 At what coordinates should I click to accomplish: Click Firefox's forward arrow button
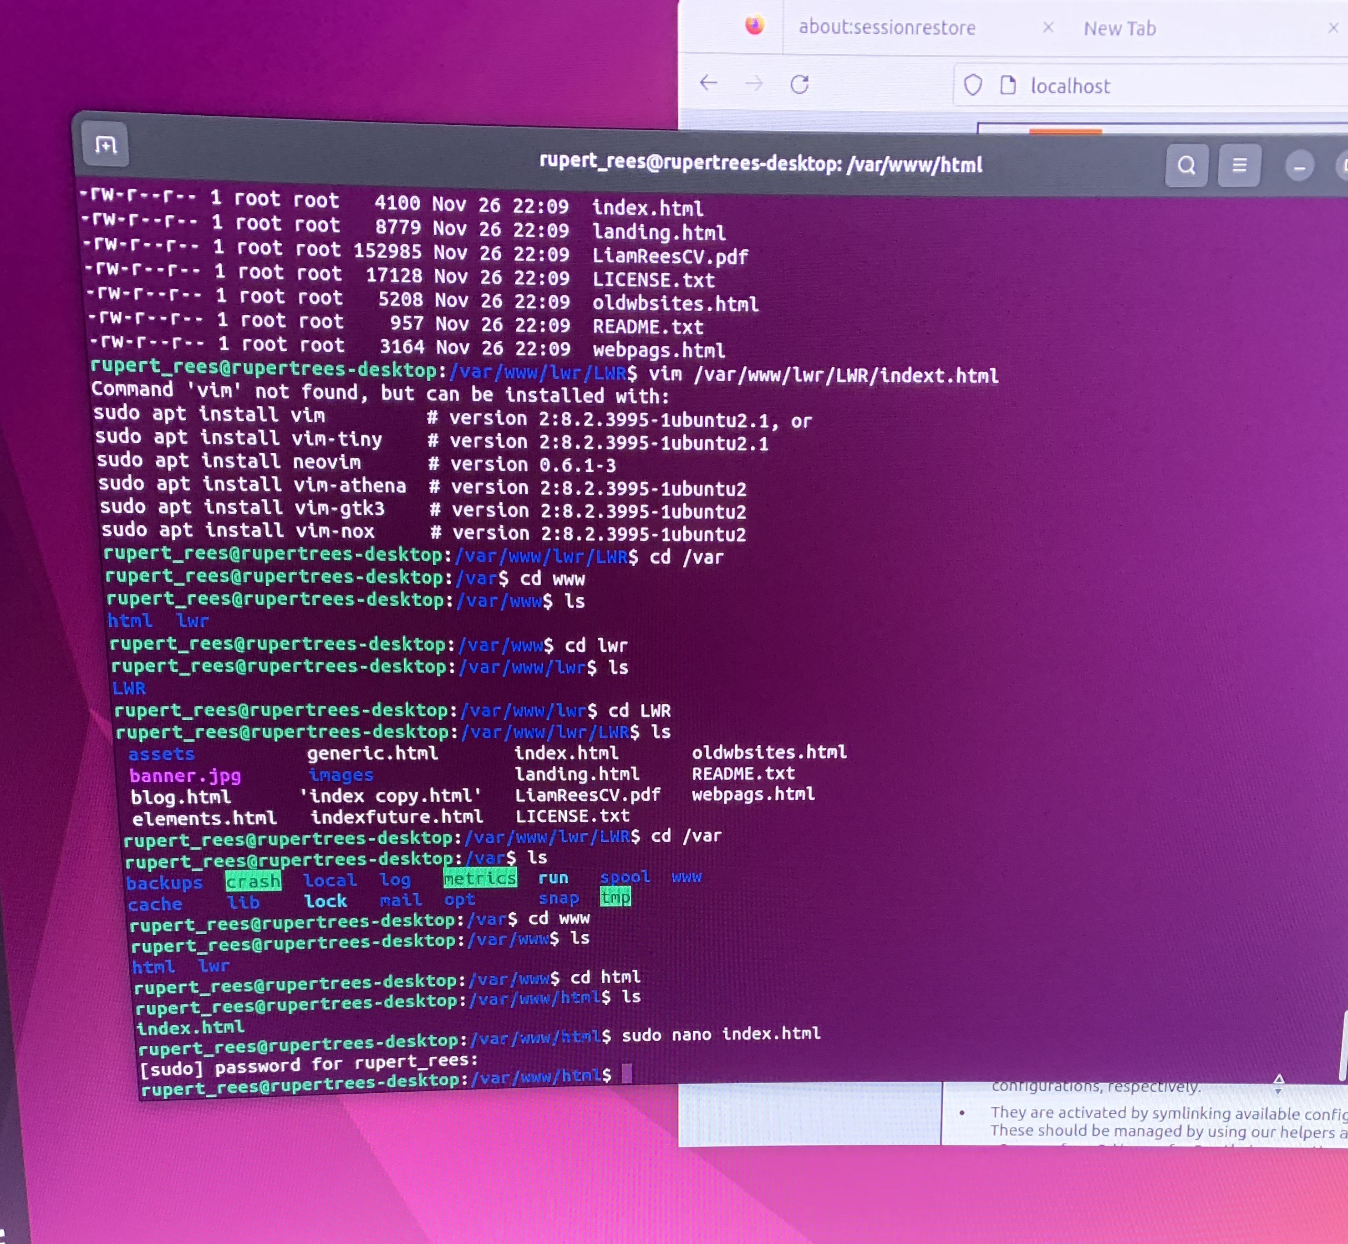coord(754,84)
